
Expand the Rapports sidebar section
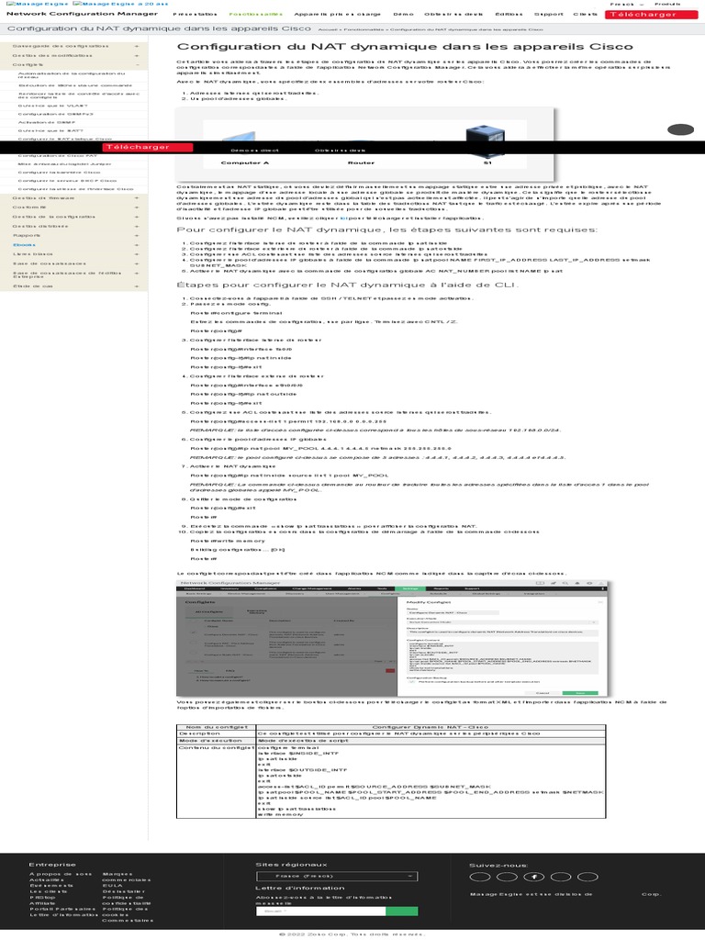click(x=73, y=236)
